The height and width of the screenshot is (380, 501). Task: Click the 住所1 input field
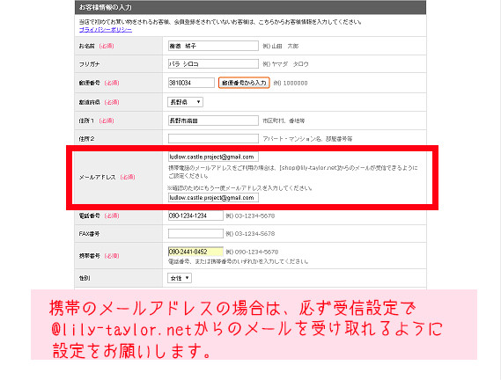tap(213, 121)
